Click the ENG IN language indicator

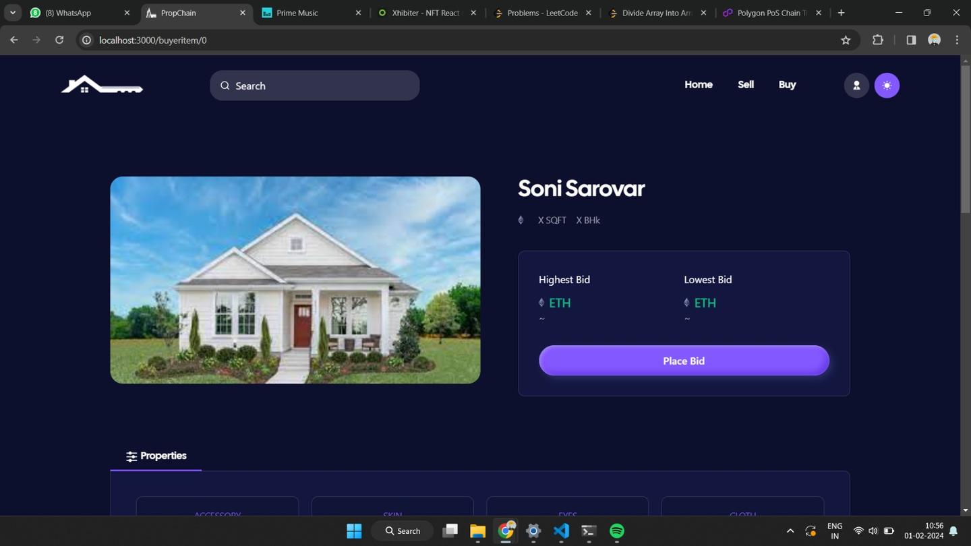point(835,531)
